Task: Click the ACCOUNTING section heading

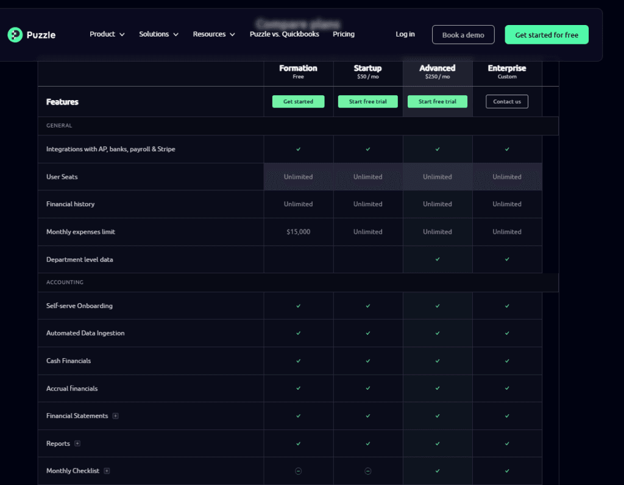Action: pyautogui.click(x=65, y=282)
